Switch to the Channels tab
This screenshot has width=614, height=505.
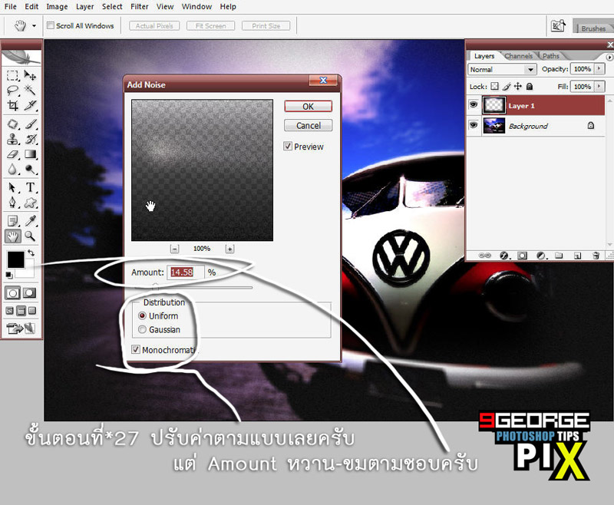(519, 56)
